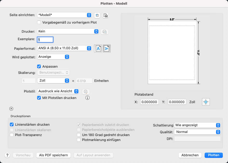This screenshot has height=163, width=228.
Task: Toggle Plot-Transparenz checkbox
Action: point(12,135)
